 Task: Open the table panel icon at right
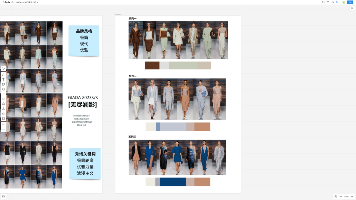click(352, 8)
